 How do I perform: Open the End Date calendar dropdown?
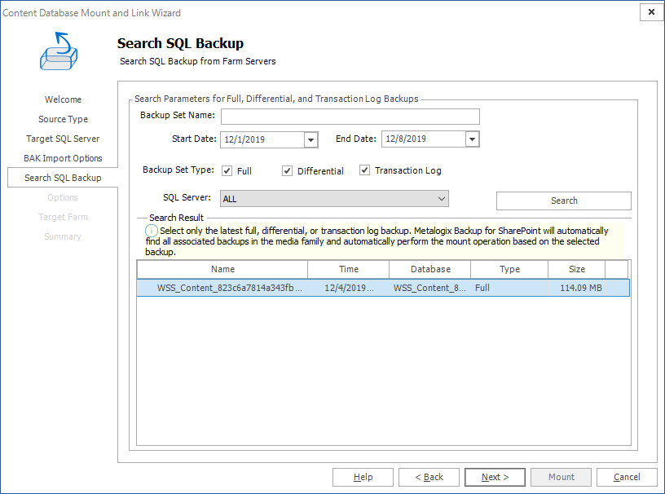pyautogui.click(x=472, y=139)
